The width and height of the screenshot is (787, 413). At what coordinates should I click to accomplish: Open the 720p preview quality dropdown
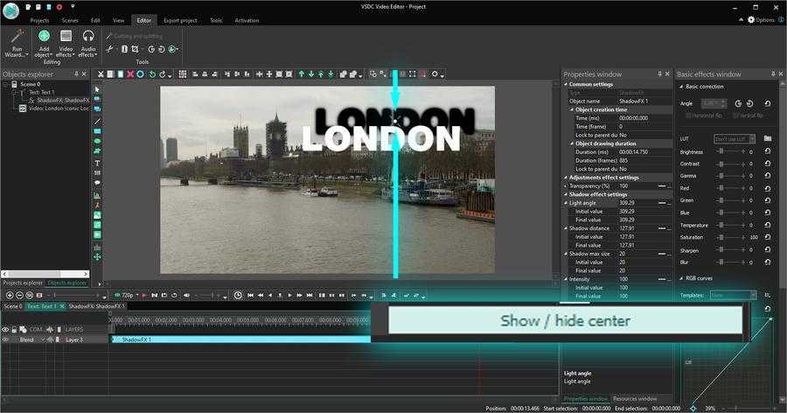tap(127, 295)
